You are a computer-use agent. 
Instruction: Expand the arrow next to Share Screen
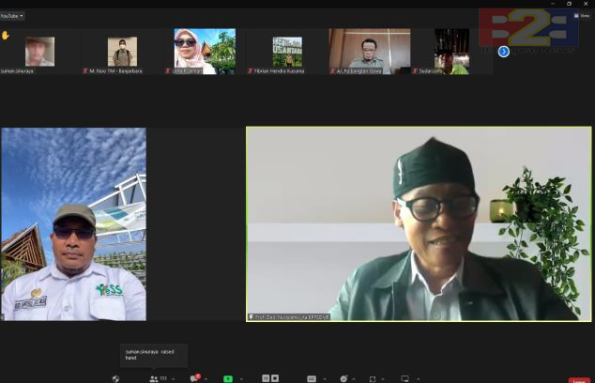point(241,379)
